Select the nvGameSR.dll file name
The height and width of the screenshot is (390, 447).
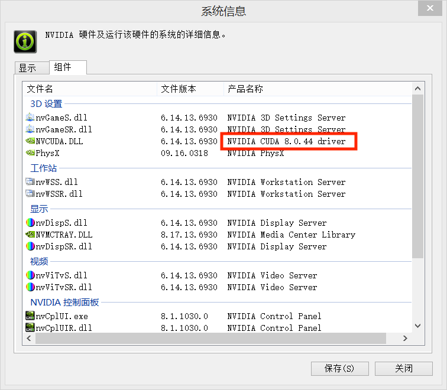64,129
